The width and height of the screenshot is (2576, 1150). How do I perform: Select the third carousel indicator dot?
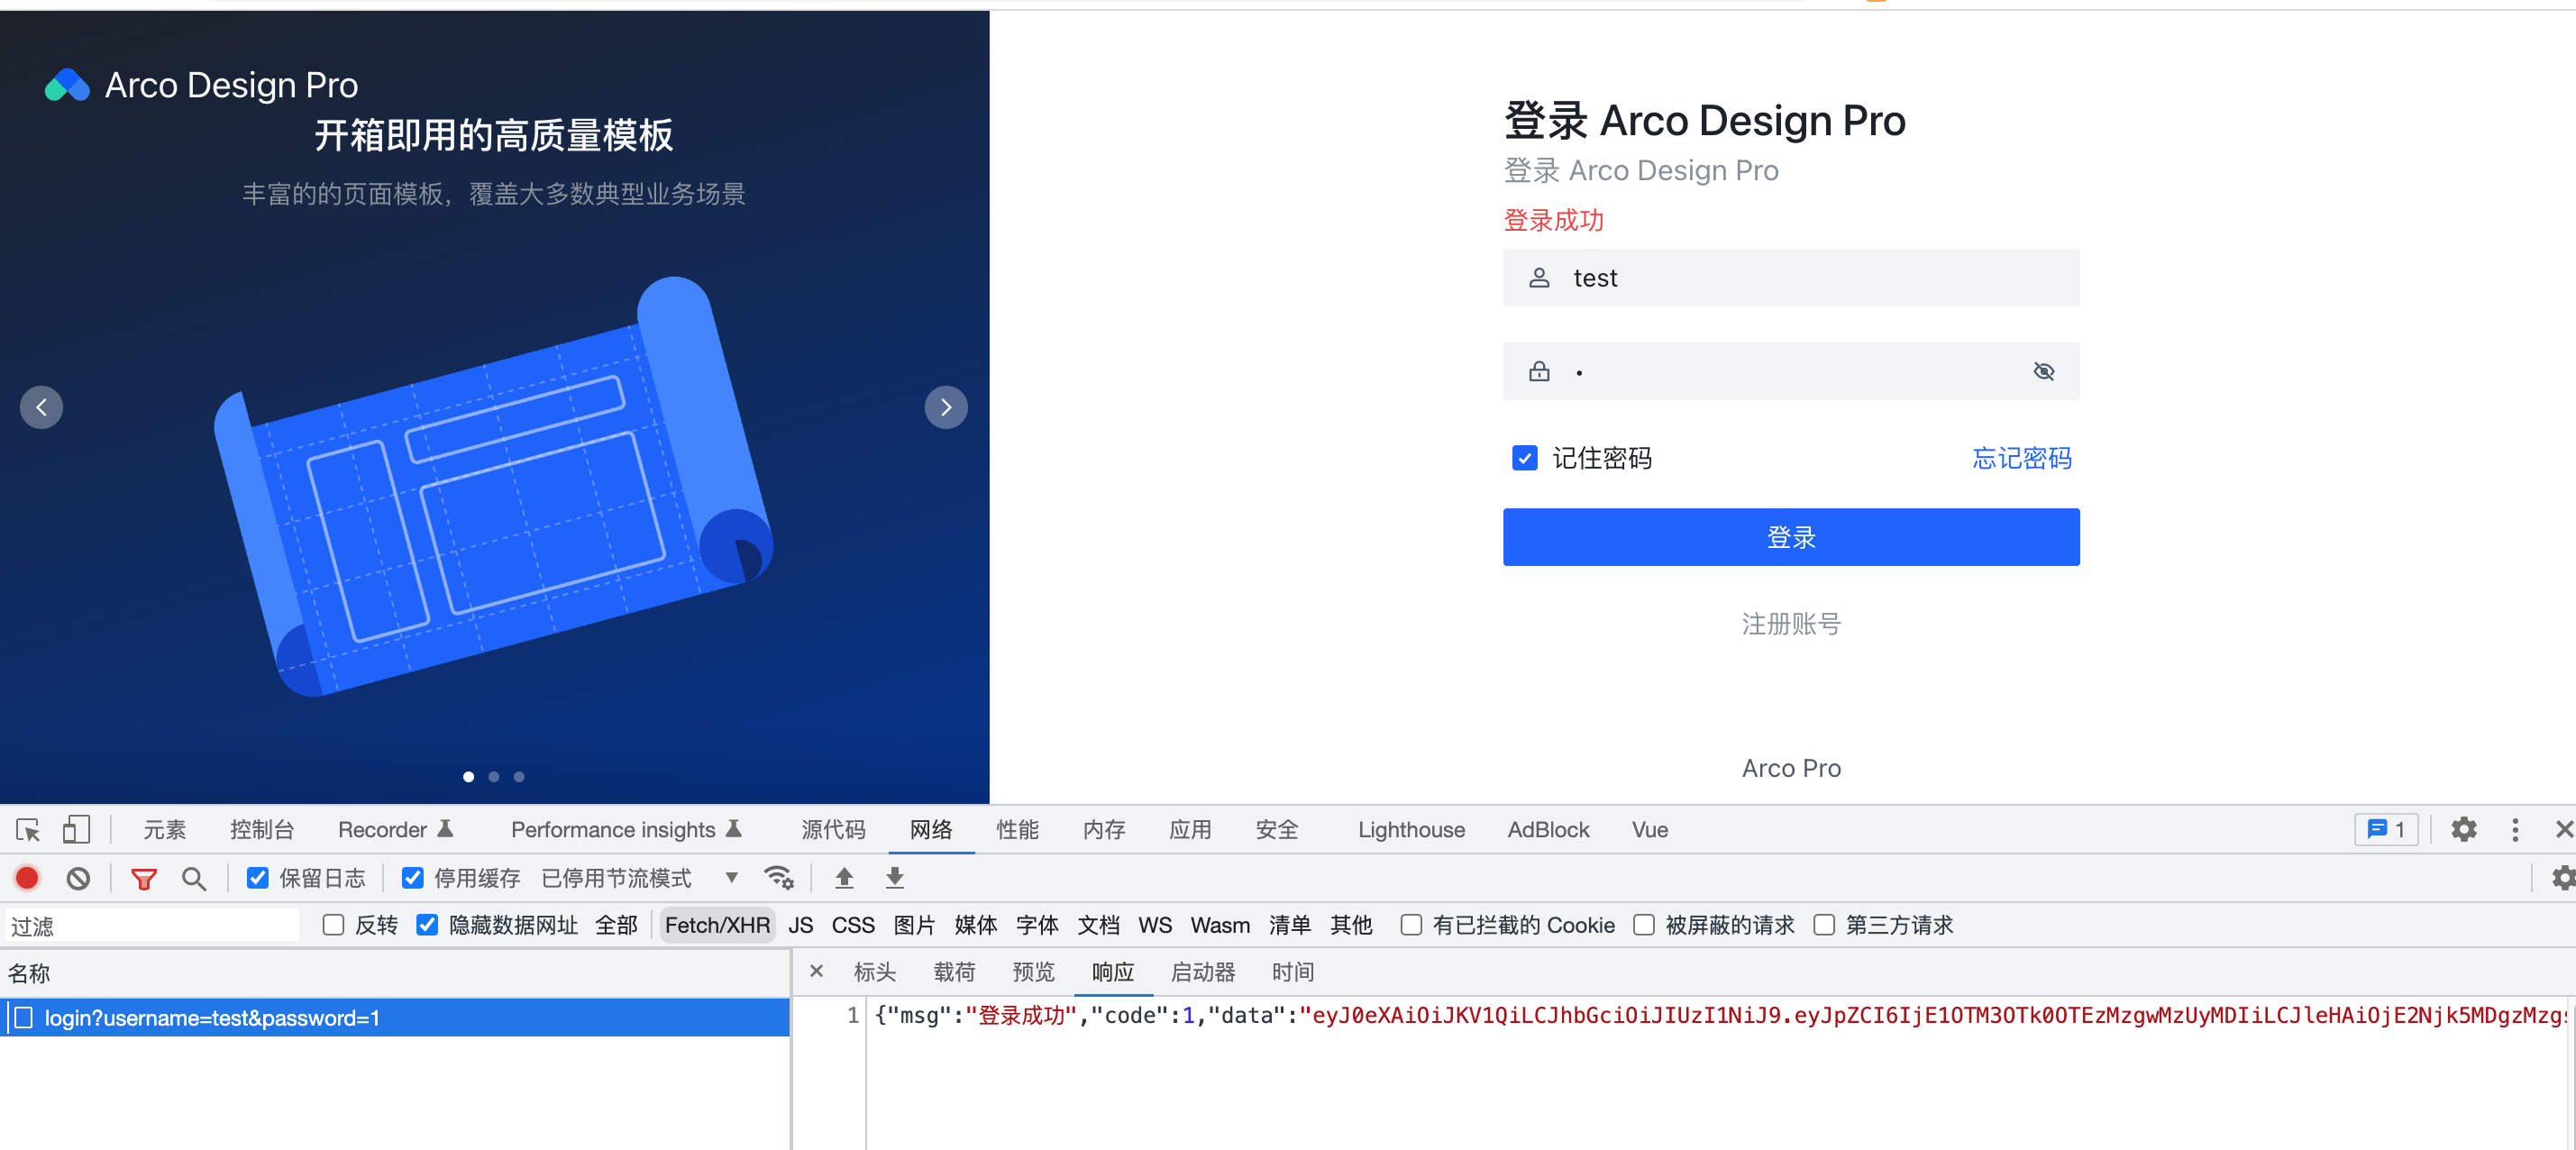519,777
